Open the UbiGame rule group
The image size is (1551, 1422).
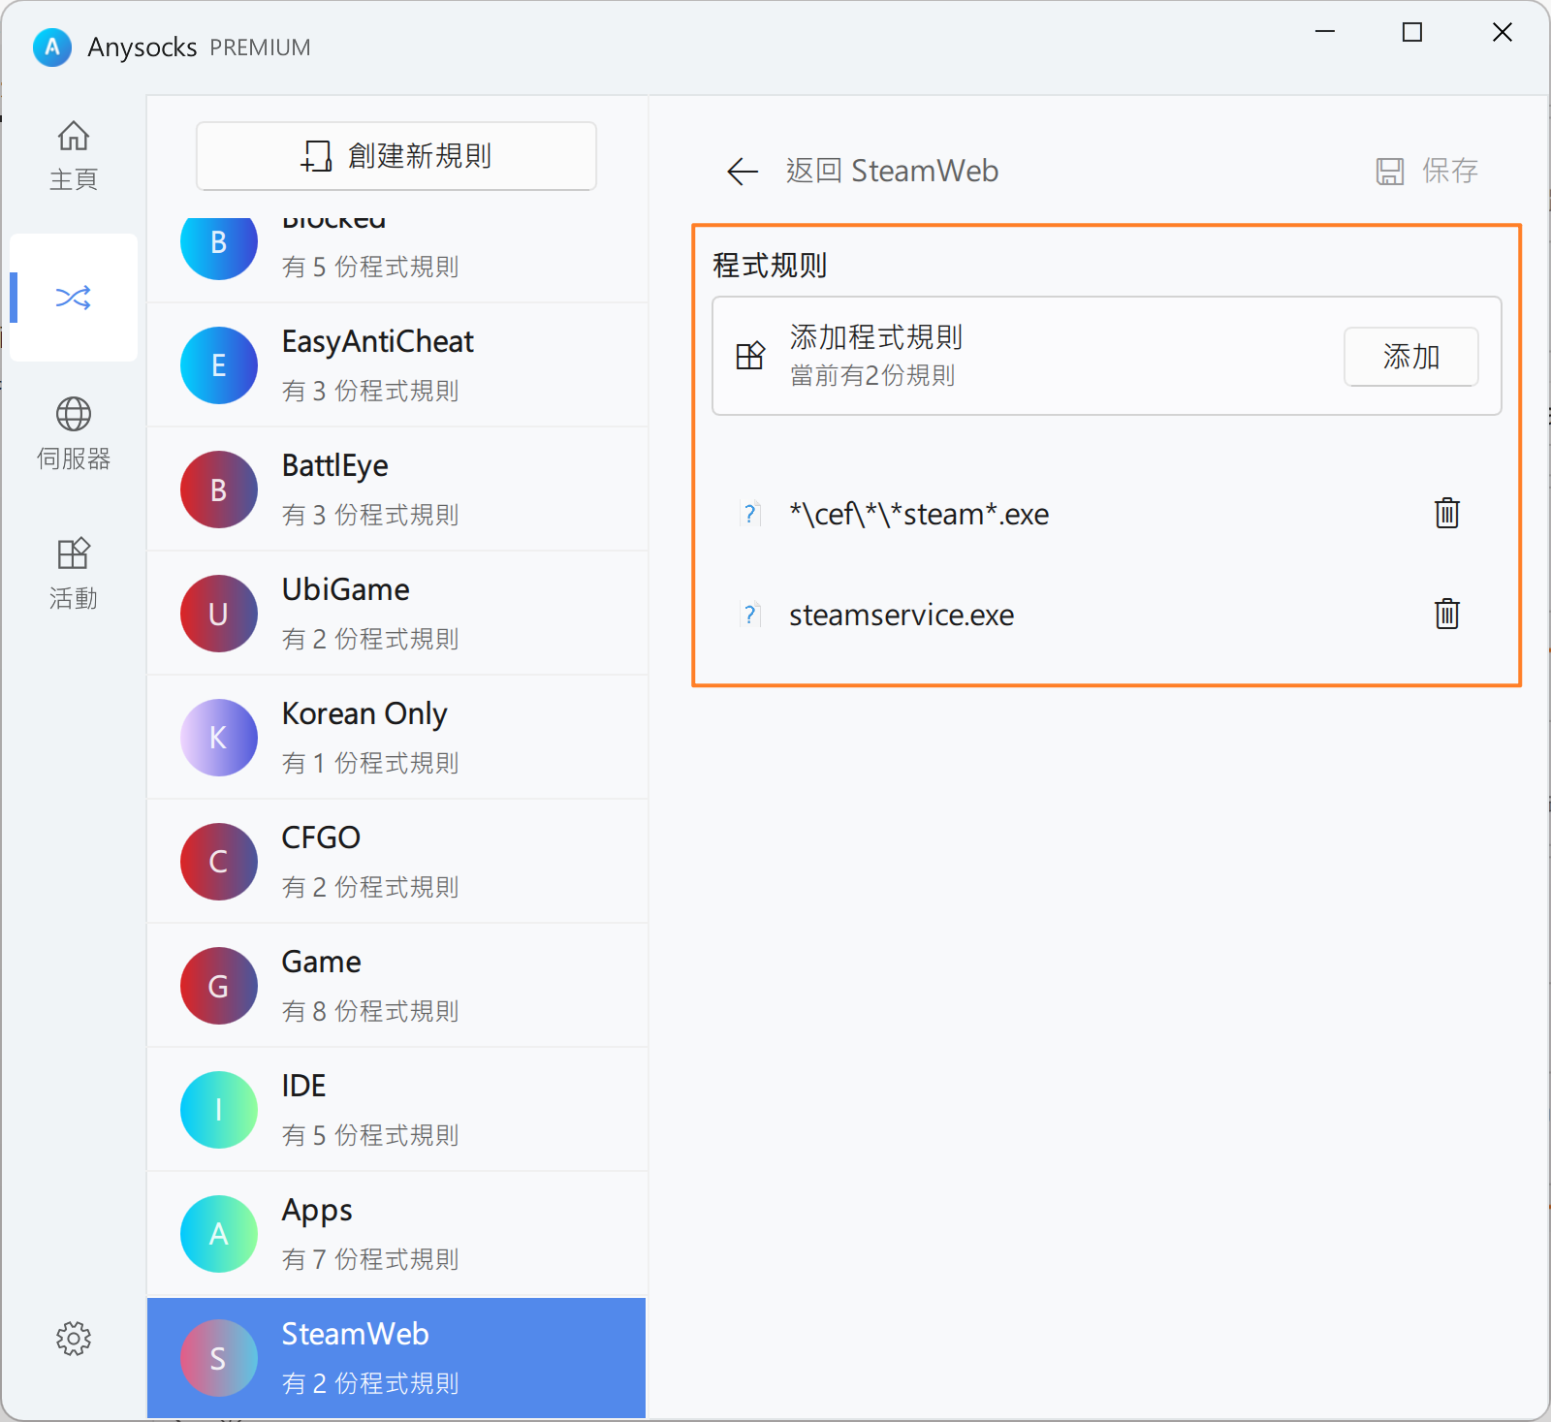[x=396, y=614]
